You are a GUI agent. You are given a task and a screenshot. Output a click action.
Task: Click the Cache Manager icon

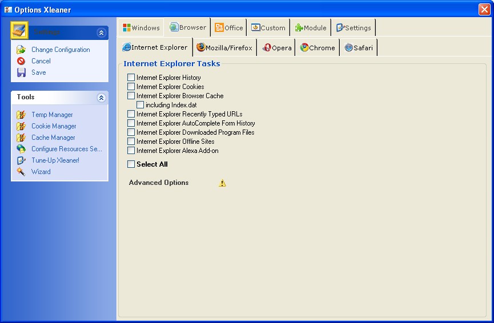pos(21,138)
